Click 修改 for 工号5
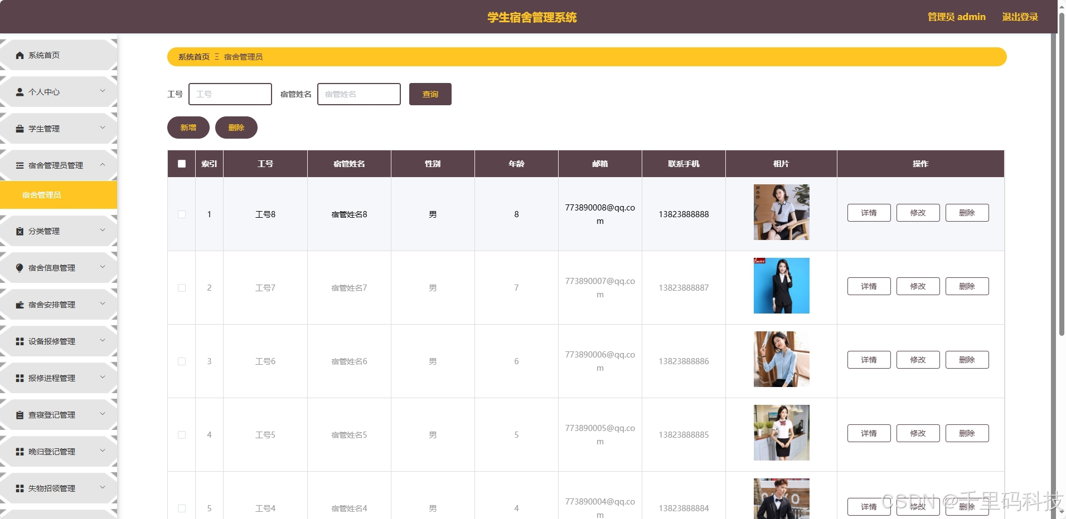This screenshot has width=1066, height=519. click(918, 433)
